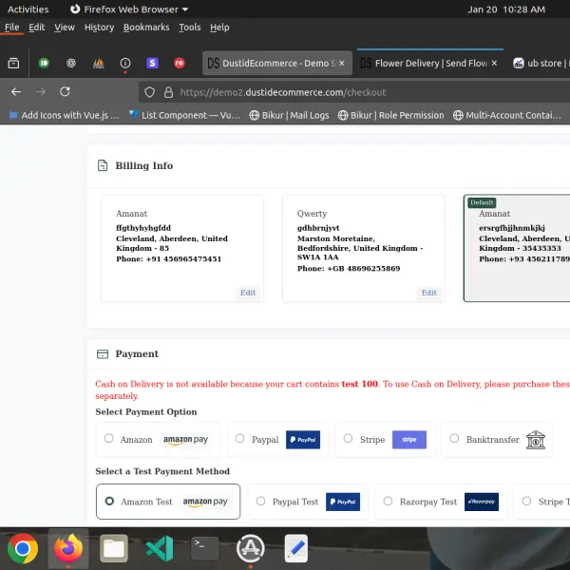The width and height of the screenshot is (570, 570).
Task: Choose Razorpay Test payment method
Action: [x=389, y=501]
